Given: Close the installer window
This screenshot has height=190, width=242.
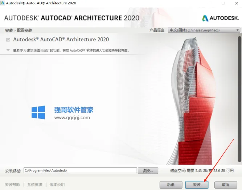Looking at the screenshot, I should click(x=237, y=3).
